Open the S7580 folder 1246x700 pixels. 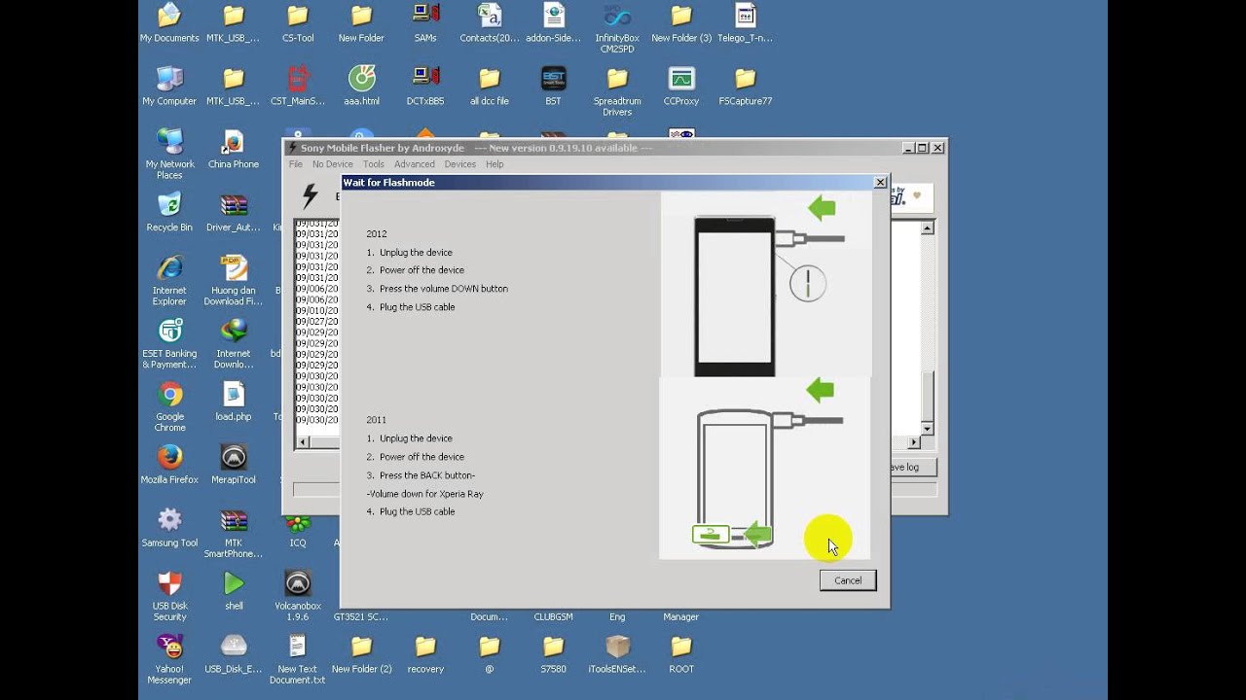coord(553,655)
